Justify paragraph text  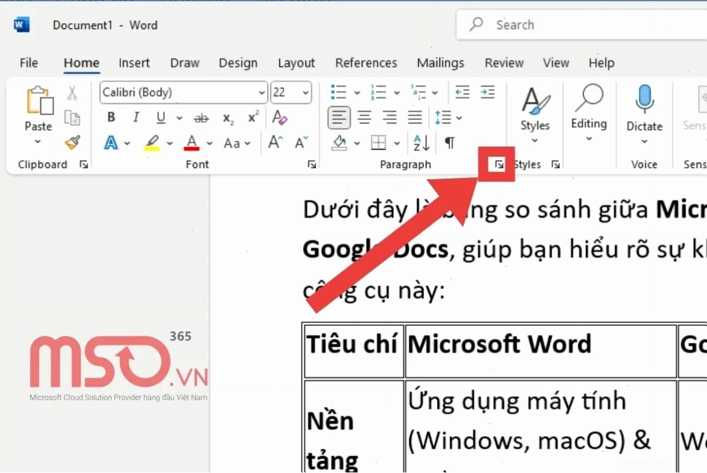pos(415,118)
